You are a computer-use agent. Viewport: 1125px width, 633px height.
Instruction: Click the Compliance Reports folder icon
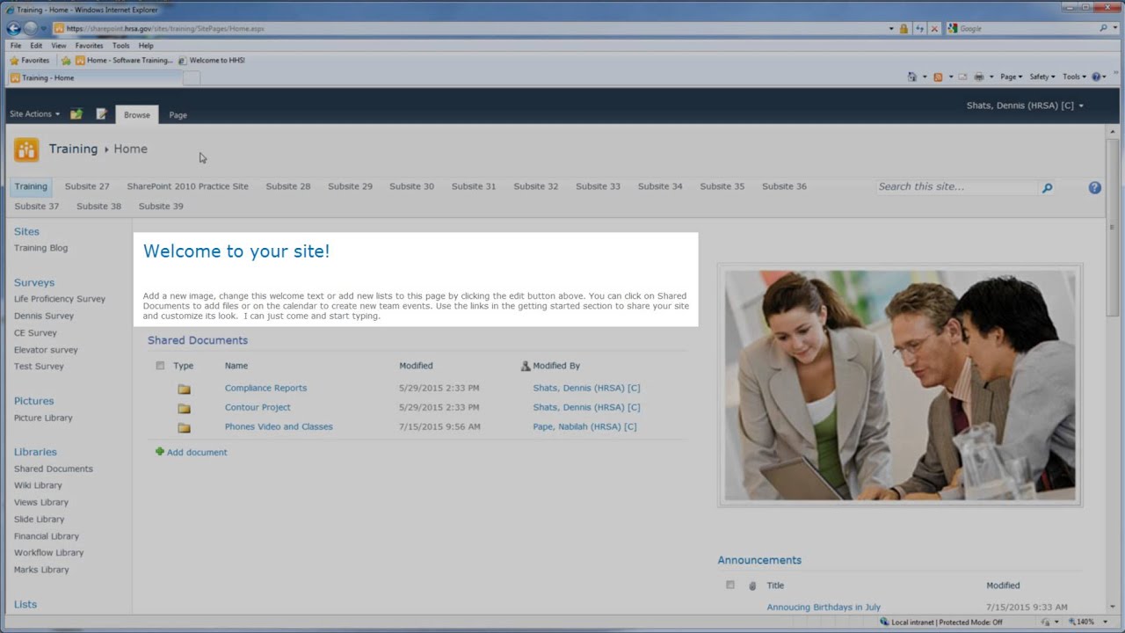coord(184,389)
